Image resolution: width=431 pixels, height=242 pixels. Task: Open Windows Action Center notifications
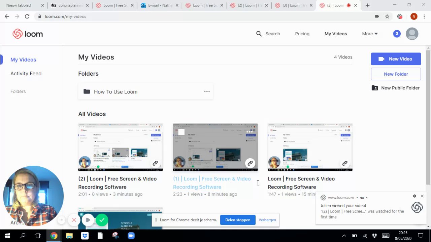420,236
